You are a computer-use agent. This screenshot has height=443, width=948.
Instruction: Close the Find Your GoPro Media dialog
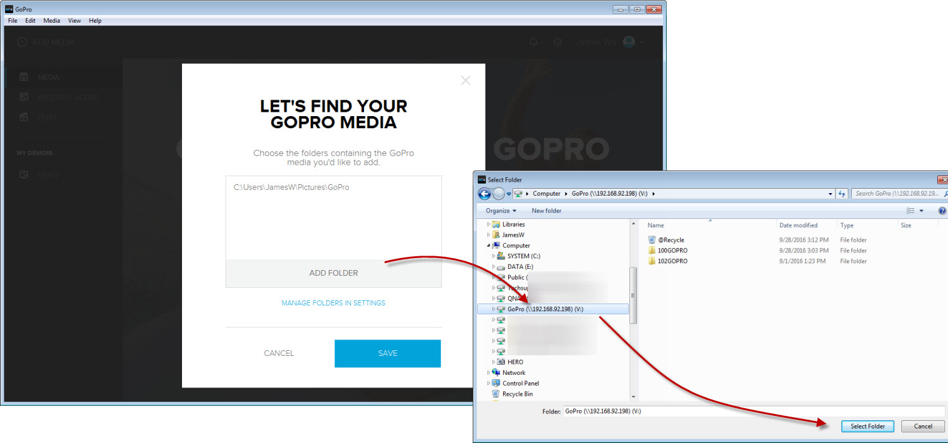466,81
